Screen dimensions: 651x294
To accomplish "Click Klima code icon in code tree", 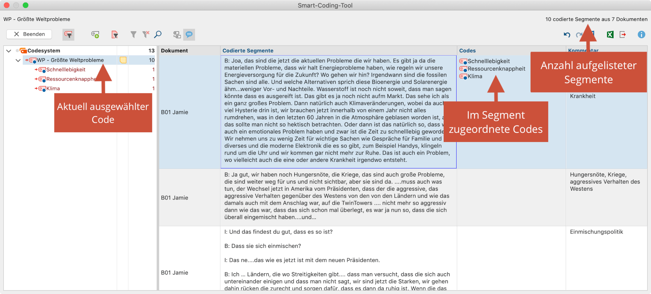I will click(42, 89).
